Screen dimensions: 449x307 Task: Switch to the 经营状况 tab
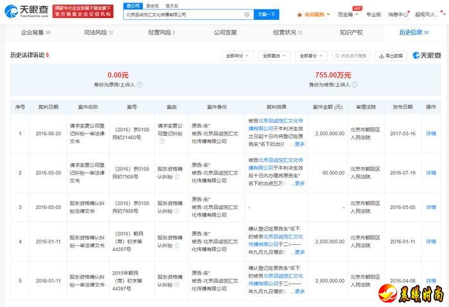tap(287, 33)
